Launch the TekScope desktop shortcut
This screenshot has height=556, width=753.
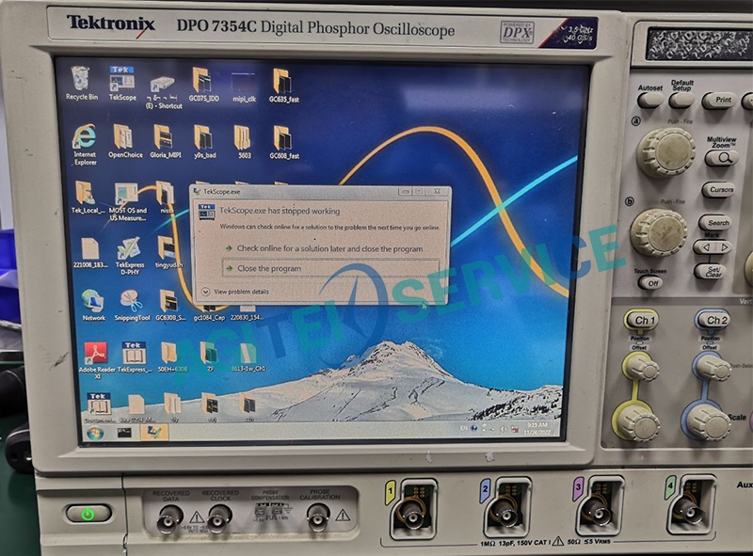coord(122,84)
